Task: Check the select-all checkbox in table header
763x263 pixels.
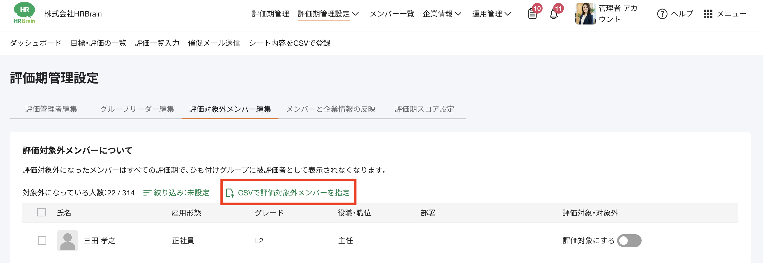Action: (x=42, y=212)
